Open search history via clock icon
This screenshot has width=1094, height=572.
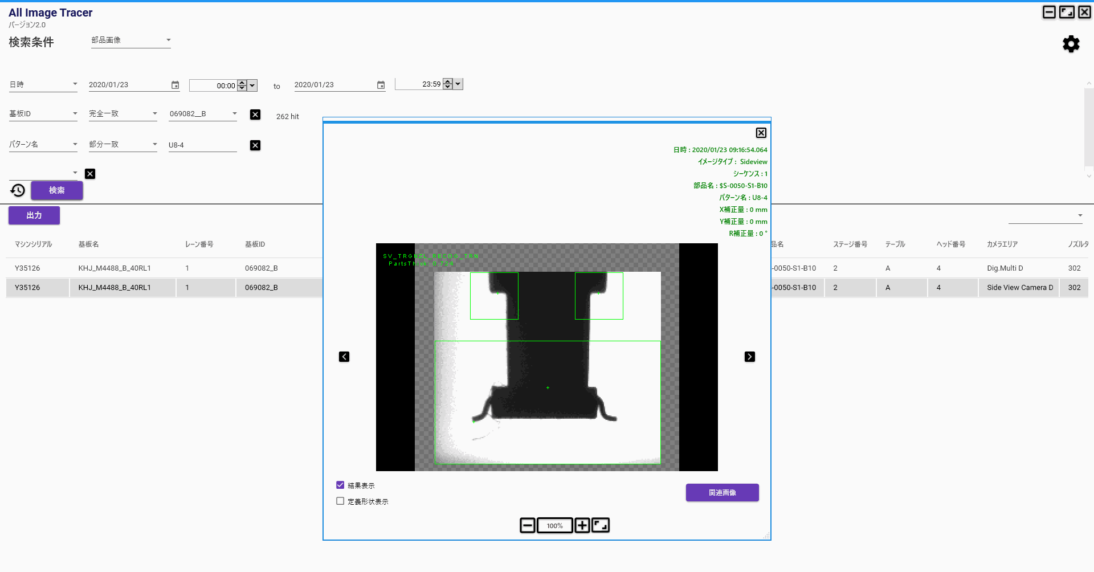pos(17,190)
